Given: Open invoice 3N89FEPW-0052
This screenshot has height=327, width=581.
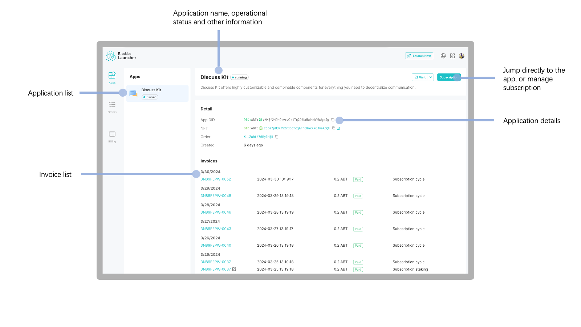Looking at the screenshot, I should click(x=216, y=179).
